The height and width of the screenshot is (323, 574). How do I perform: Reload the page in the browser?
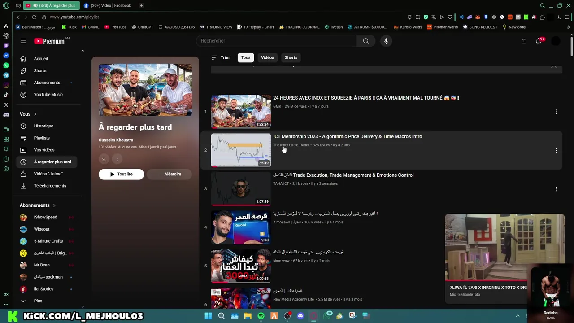34,17
